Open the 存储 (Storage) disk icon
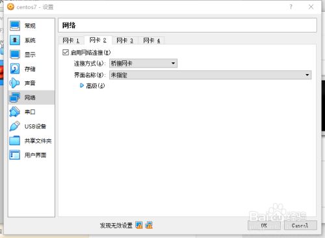This screenshot has height=238, width=325. pyautogui.click(x=15, y=69)
